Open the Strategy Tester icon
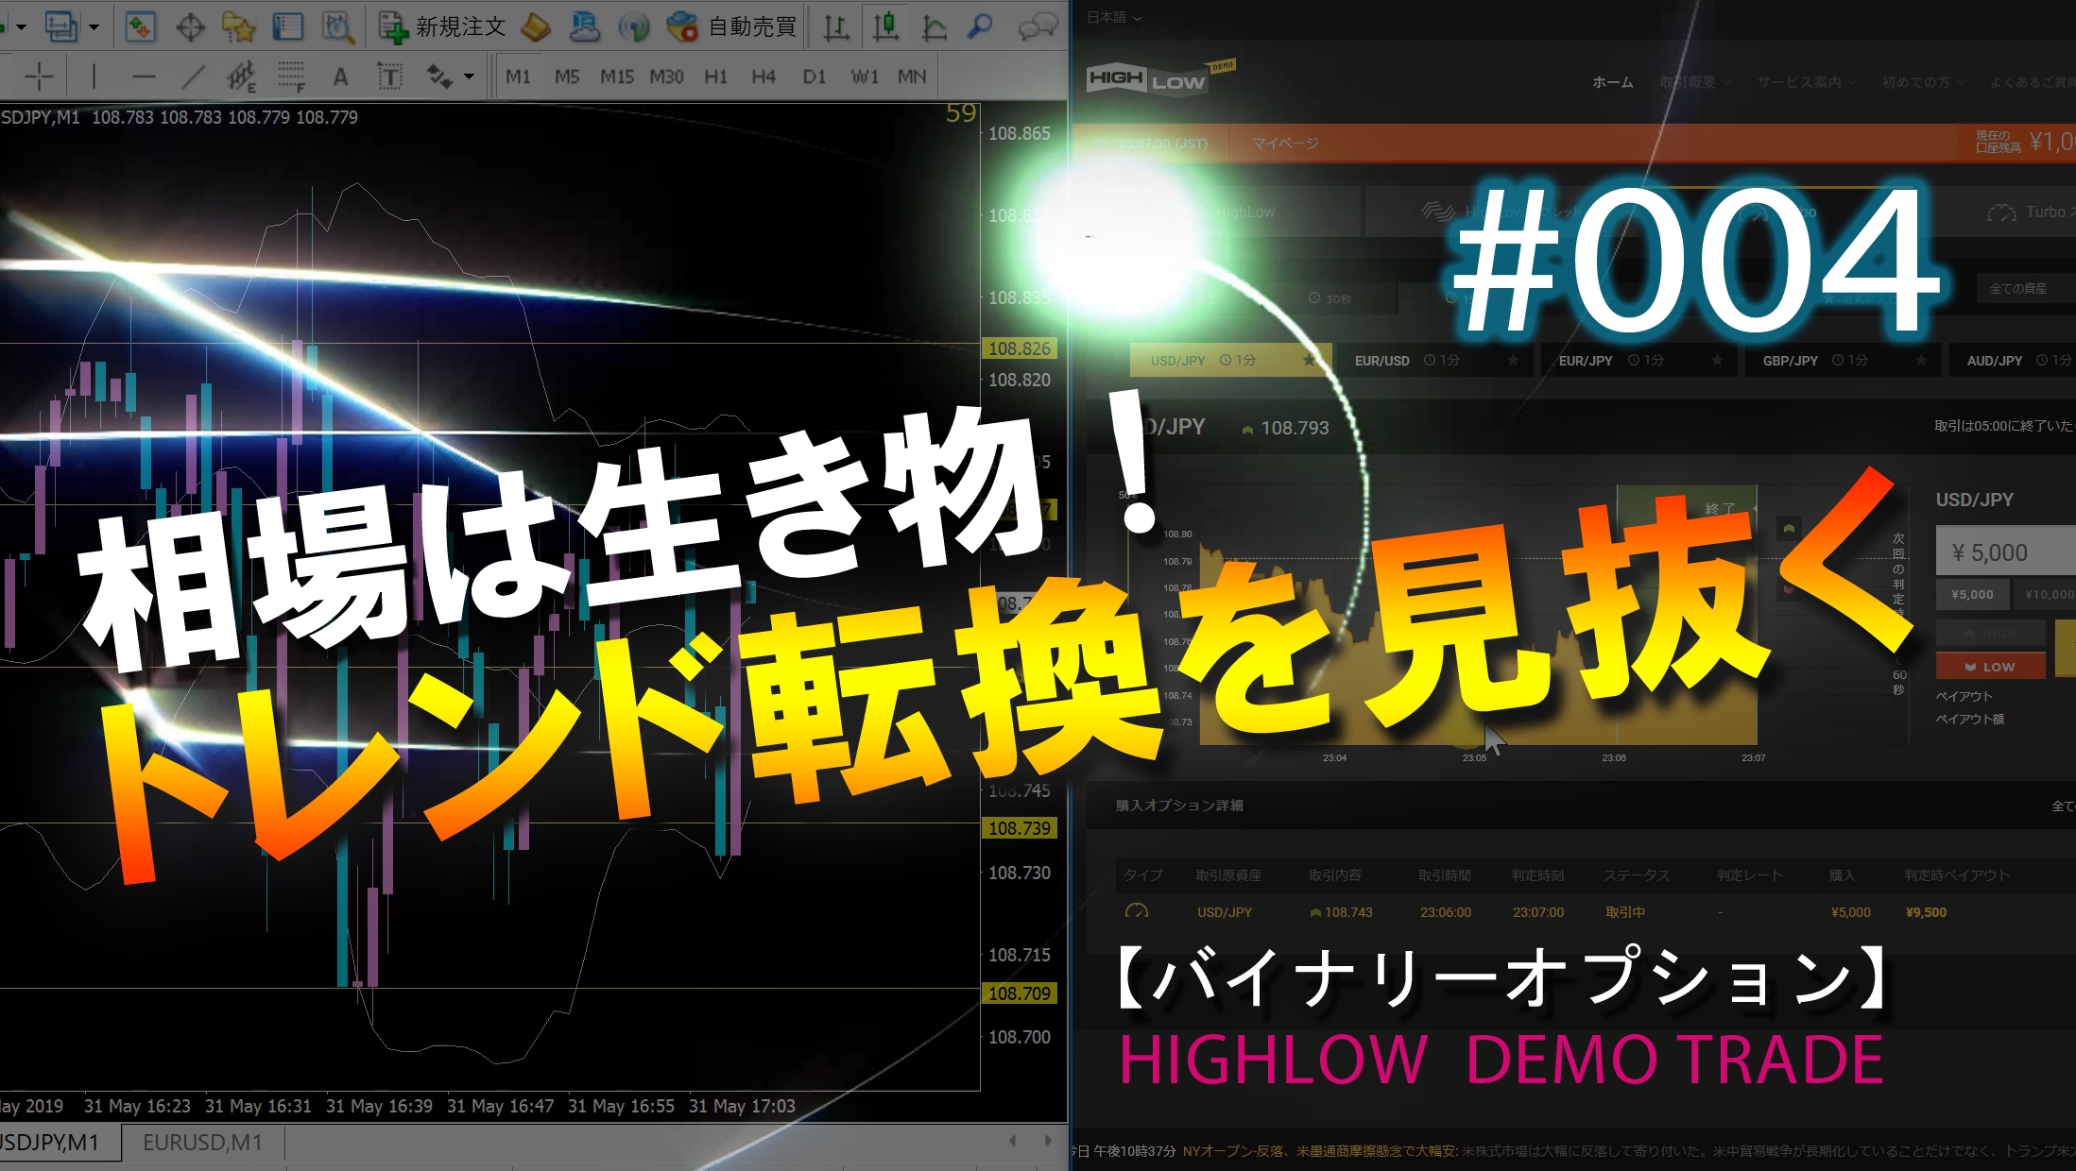The height and width of the screenshot is (1171, 2076). pyautogui.click(x=337, y=26)
